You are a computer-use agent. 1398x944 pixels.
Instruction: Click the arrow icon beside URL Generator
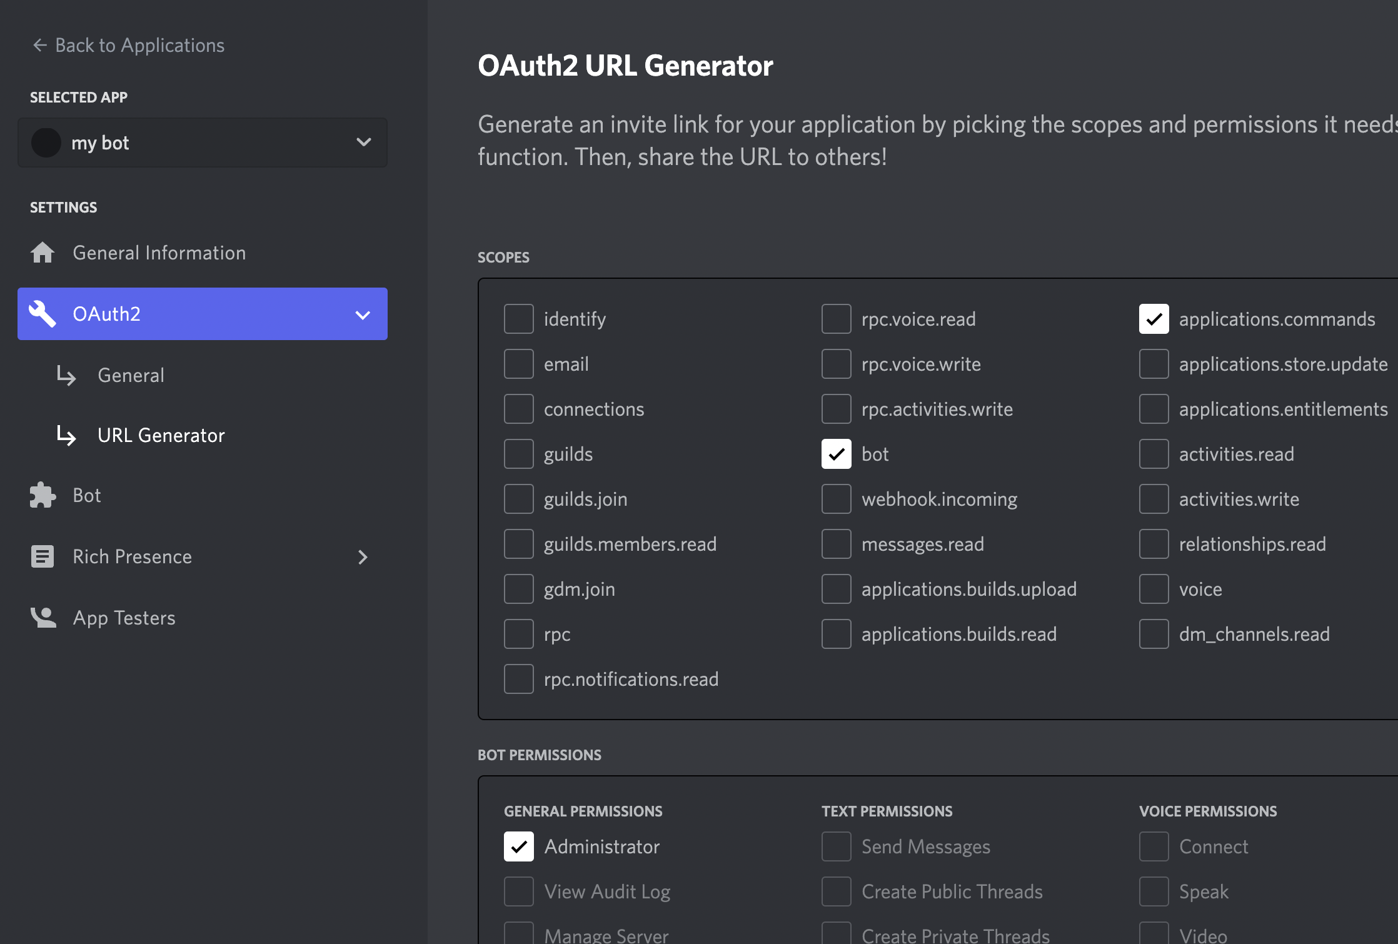66,435
